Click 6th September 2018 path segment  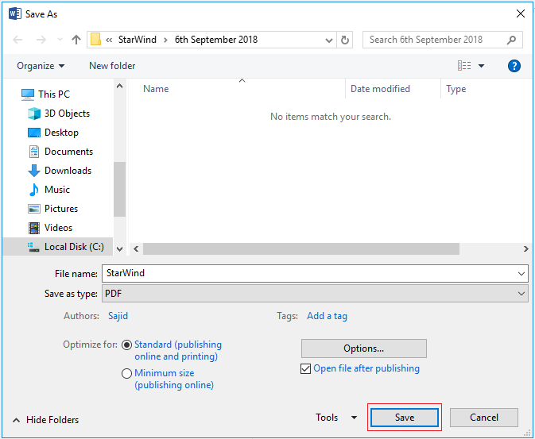point(216,40)
